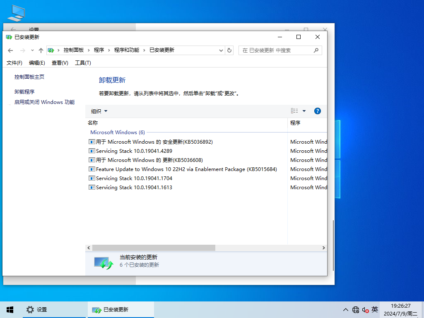Viewport: 424px width, 318px height.
Task: Open Help with the blue question mark icon
Action: pos(317,111)
